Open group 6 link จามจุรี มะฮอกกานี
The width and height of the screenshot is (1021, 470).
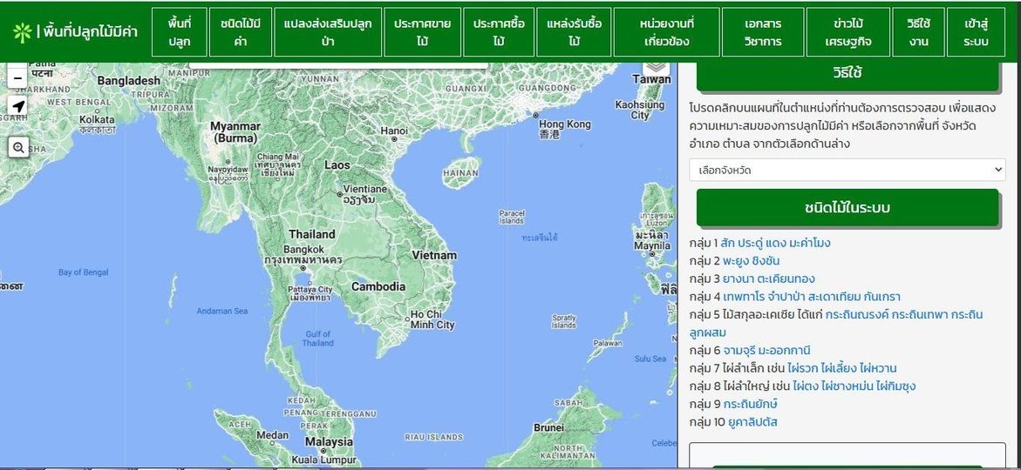pos(766,351)
